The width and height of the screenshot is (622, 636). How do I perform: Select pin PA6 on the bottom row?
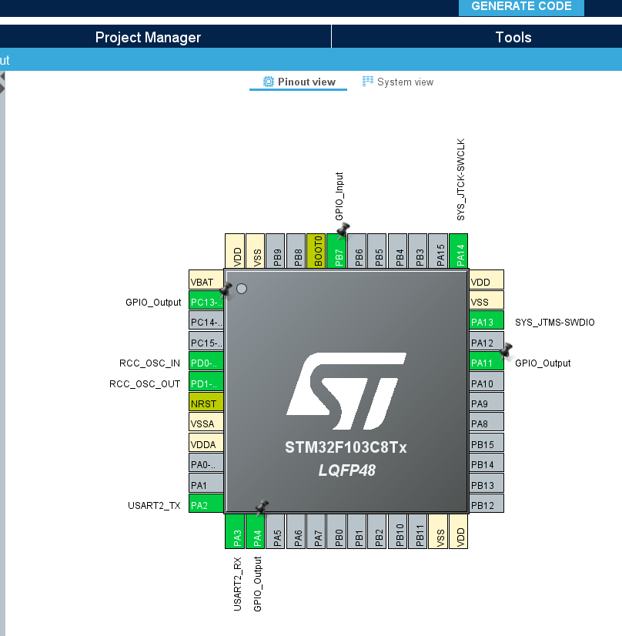[x=296, y=531]
